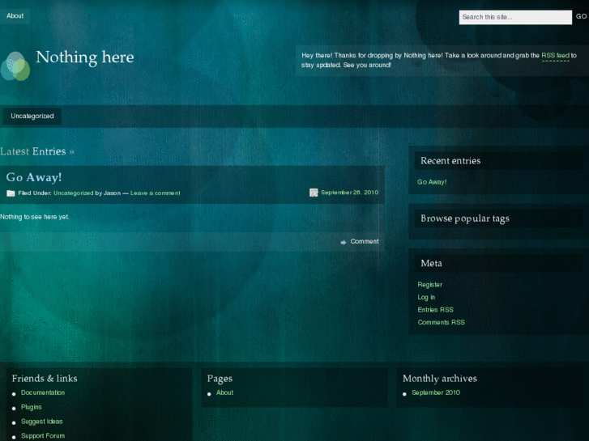This screenshot has width=589, height=441.
Task: Open the Entries RSS link
Action: pyautogui.click(x=435, y=310)
